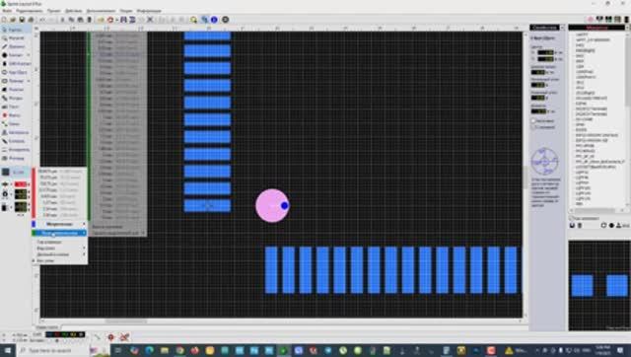Image resolution: width=631 pixels, height=357 pixels.
Task: Expand the Metric (Метрические) grid submenu
Action: 59,224
